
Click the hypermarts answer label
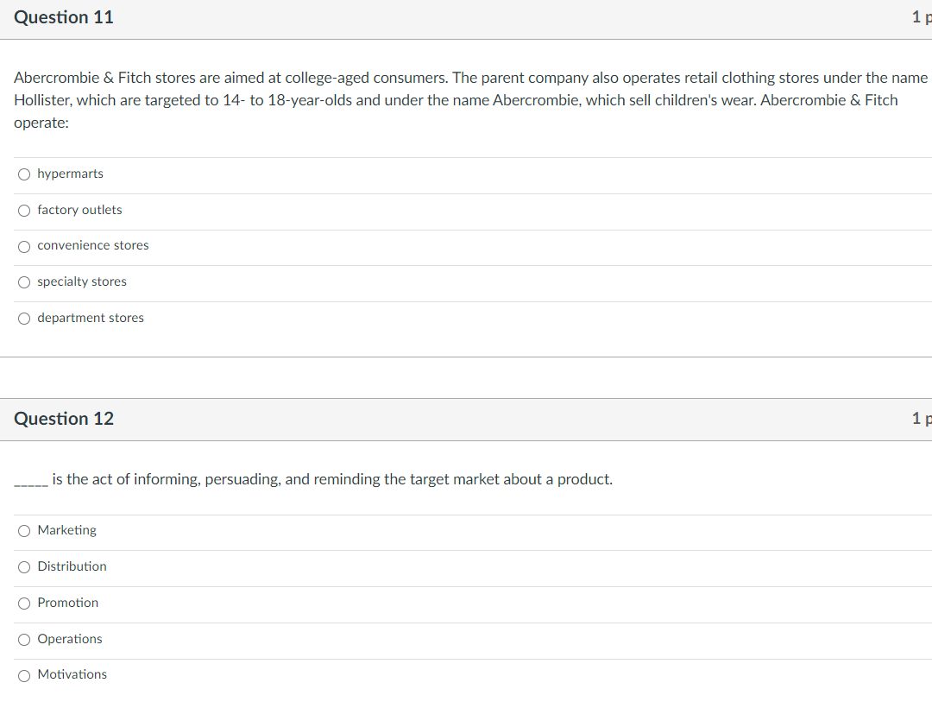pos(70,174)
